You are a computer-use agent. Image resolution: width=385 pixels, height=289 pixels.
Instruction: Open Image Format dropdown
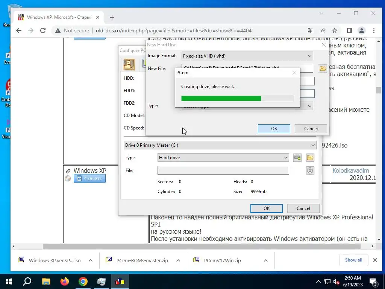coord(247,56)
